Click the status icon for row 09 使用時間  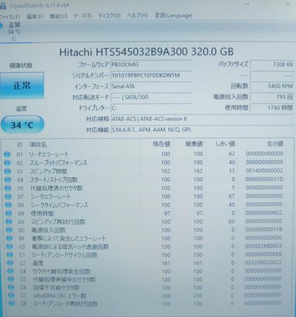click(x=9, y=213)
